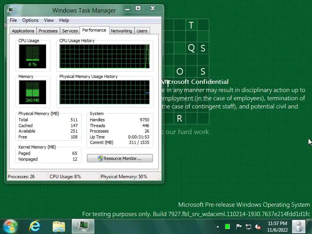The height and width of the screenshot is (234, 312).
Task: Switch to the Services tab
Action: pyautogui.click(x=70, y=31)
